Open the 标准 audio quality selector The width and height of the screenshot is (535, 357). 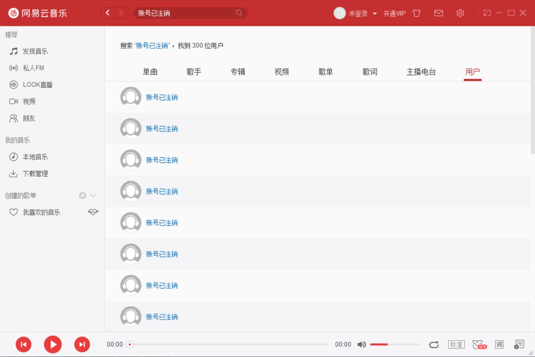pos(456,344)
